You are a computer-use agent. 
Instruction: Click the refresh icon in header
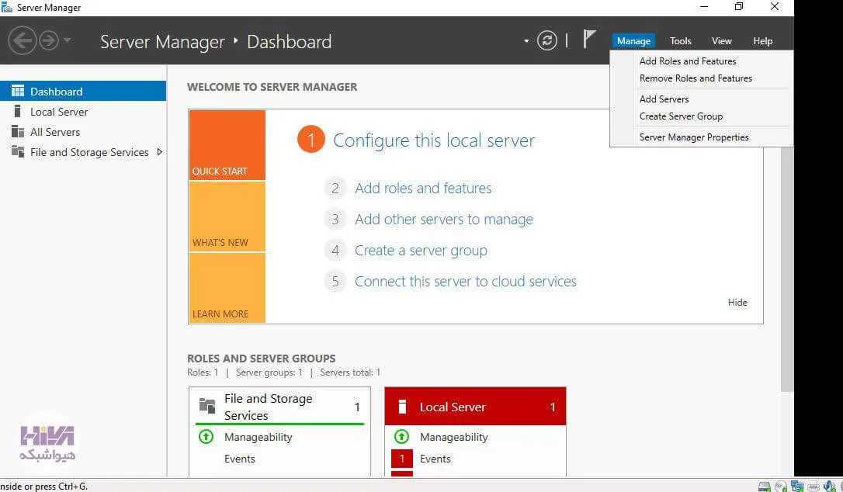tap(546, 41)
